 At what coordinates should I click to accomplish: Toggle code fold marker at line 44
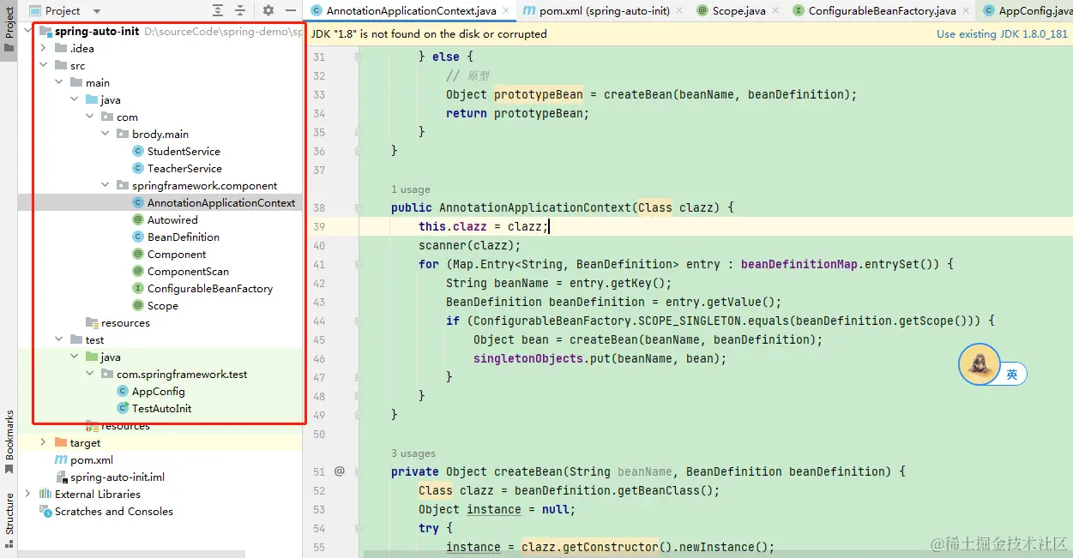[359, 321]
